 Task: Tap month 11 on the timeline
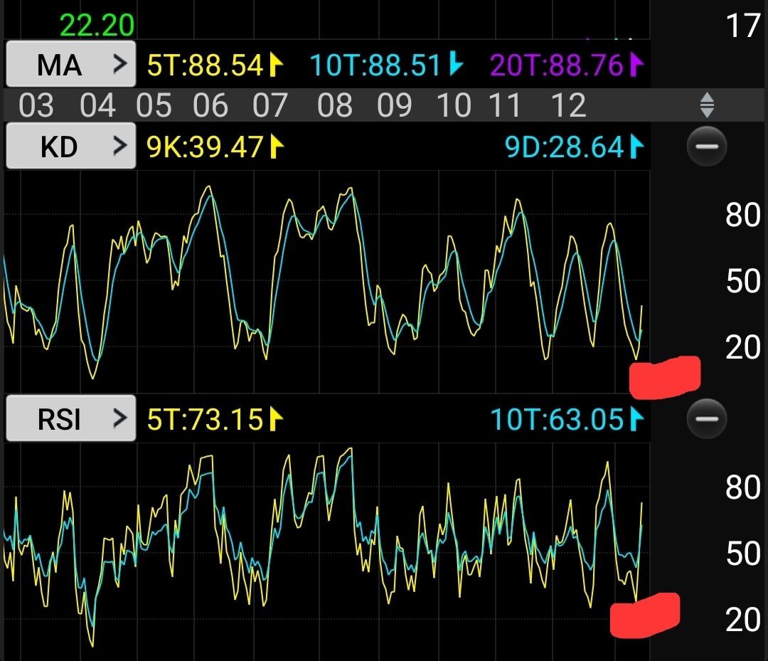tap(504, 105)
